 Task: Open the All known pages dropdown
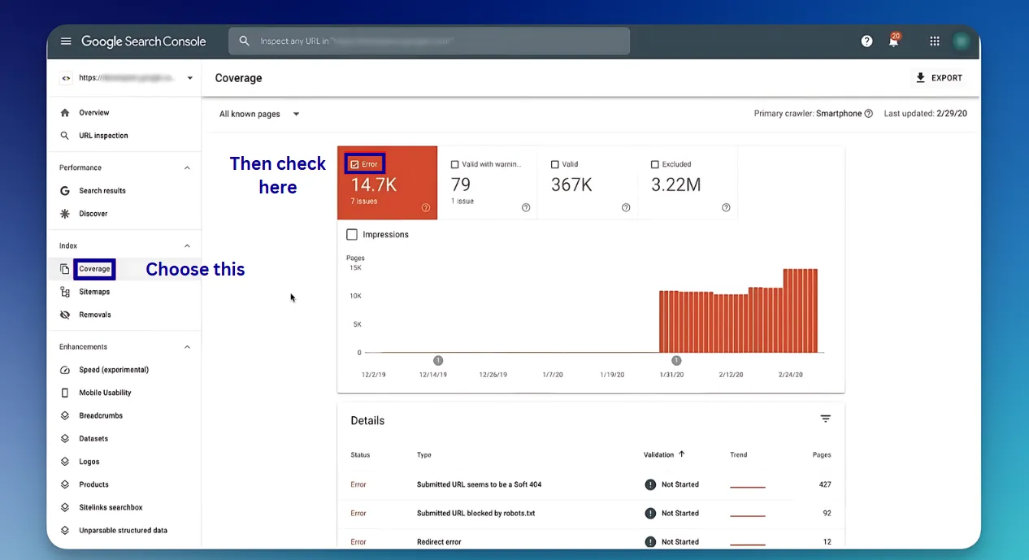(259, 114)
